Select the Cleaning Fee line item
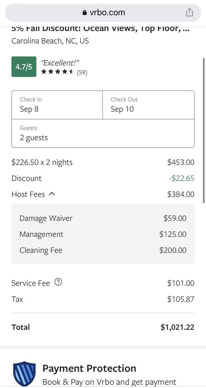206x388 pixels. pyautogui.click(x=41, y=250)
